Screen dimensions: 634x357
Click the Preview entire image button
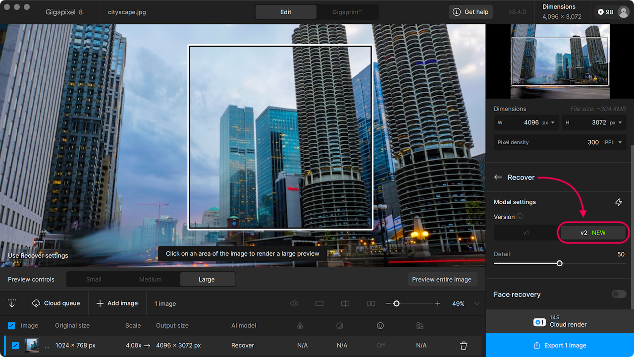[x=442, y=280]
